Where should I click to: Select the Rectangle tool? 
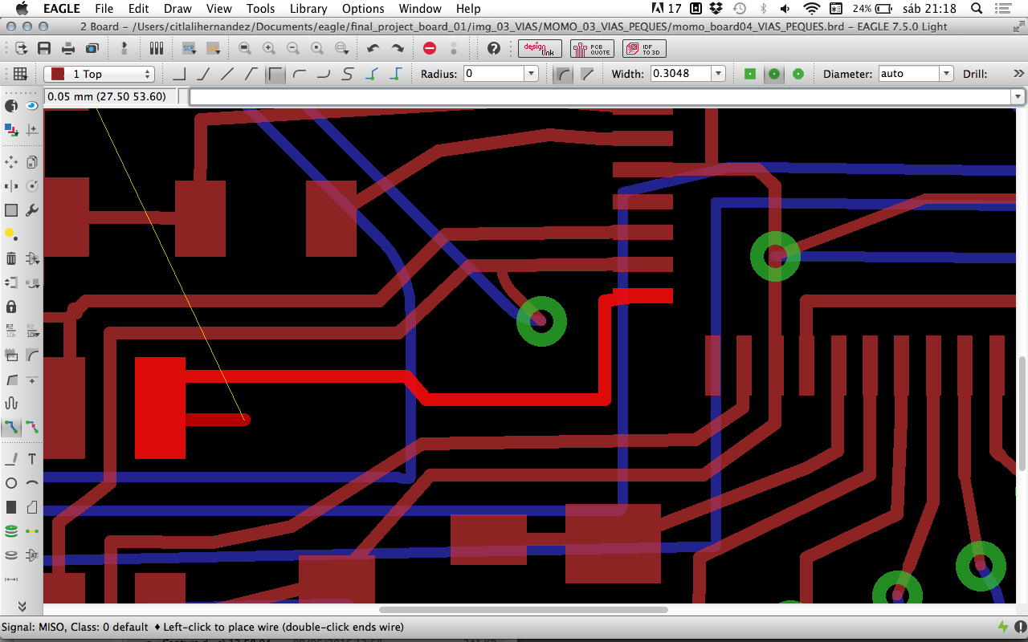11,507
